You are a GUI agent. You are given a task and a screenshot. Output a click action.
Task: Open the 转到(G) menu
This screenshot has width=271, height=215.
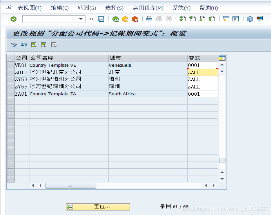click(x=87, y=8)
